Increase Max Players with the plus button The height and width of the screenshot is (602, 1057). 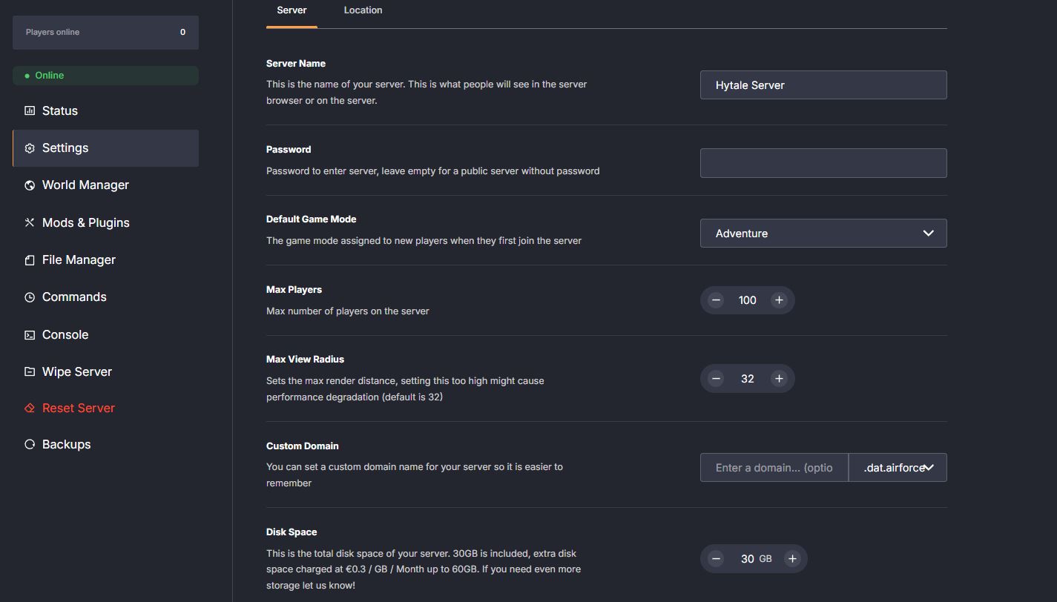click(x=779, y=300)
